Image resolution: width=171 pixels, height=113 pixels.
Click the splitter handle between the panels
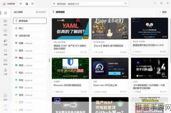coord(49,60)
